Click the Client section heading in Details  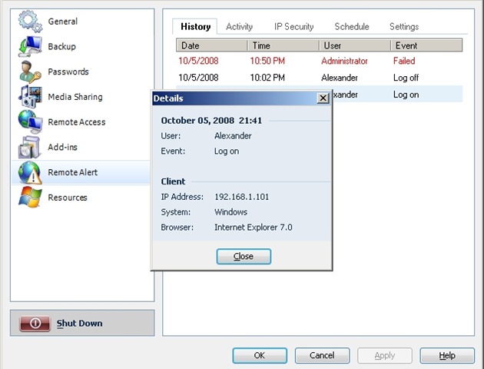(173, 181)
